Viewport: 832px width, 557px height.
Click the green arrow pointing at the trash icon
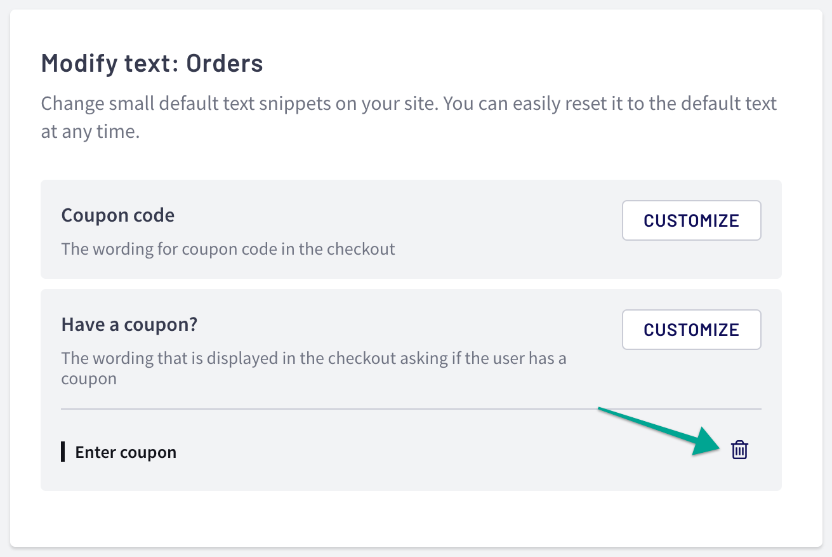pos(660,431)
